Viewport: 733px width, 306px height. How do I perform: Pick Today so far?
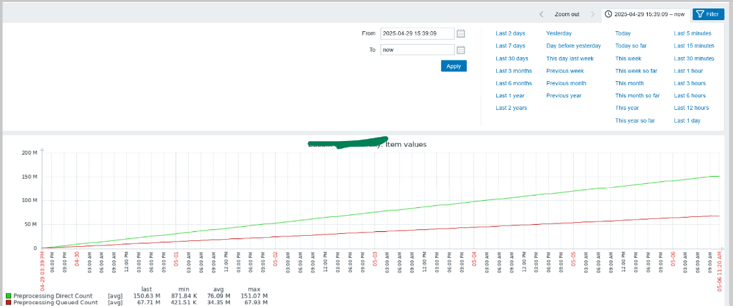point(631,45)
